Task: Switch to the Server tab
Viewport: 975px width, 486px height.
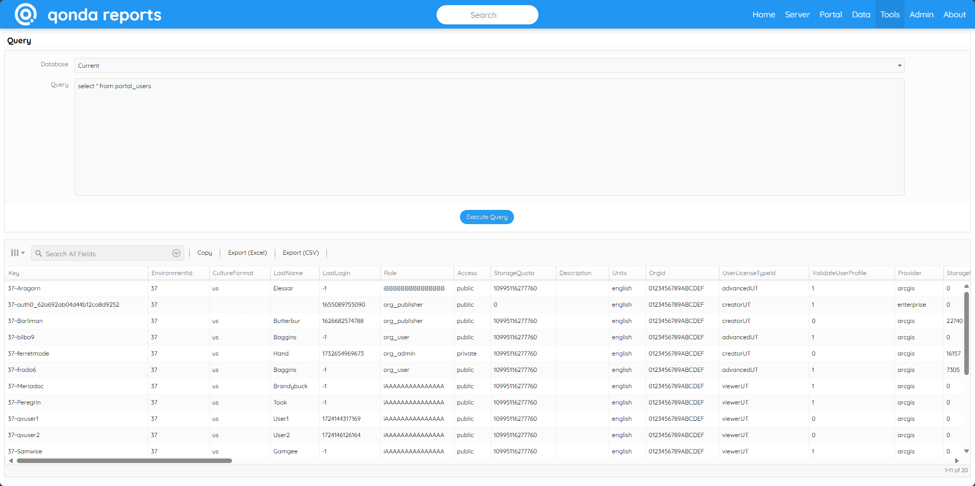Action: (797, 15)
